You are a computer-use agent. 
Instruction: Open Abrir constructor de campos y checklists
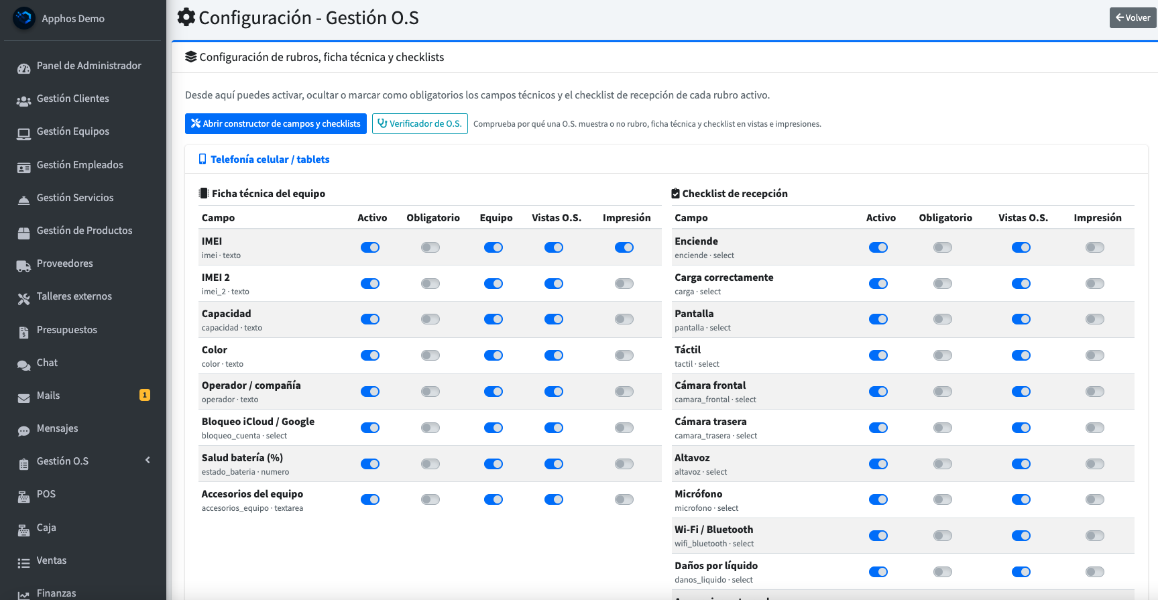coord(276,123)
